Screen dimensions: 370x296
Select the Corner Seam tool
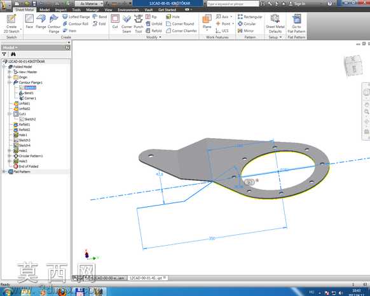pyautogui.click(x=127, y=23)
